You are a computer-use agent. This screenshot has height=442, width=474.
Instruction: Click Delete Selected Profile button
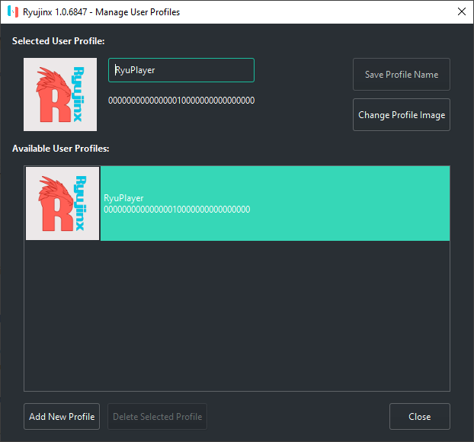[x=157, y=417]
